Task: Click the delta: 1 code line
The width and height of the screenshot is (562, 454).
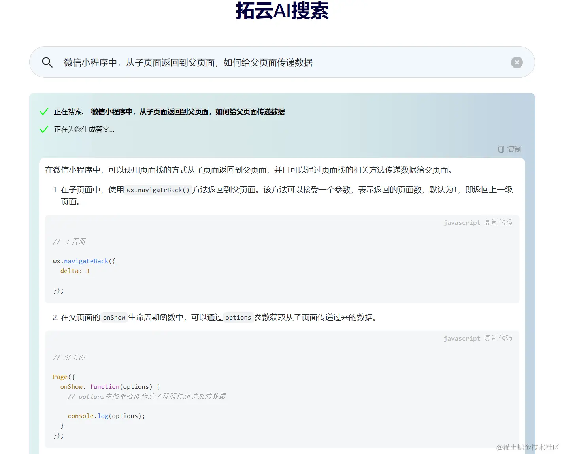Action: tap(75, 271)
